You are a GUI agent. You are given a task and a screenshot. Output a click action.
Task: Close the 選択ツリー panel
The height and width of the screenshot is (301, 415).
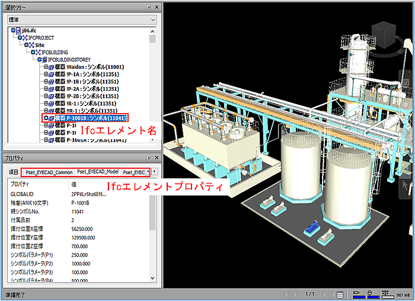pos(157,7)
